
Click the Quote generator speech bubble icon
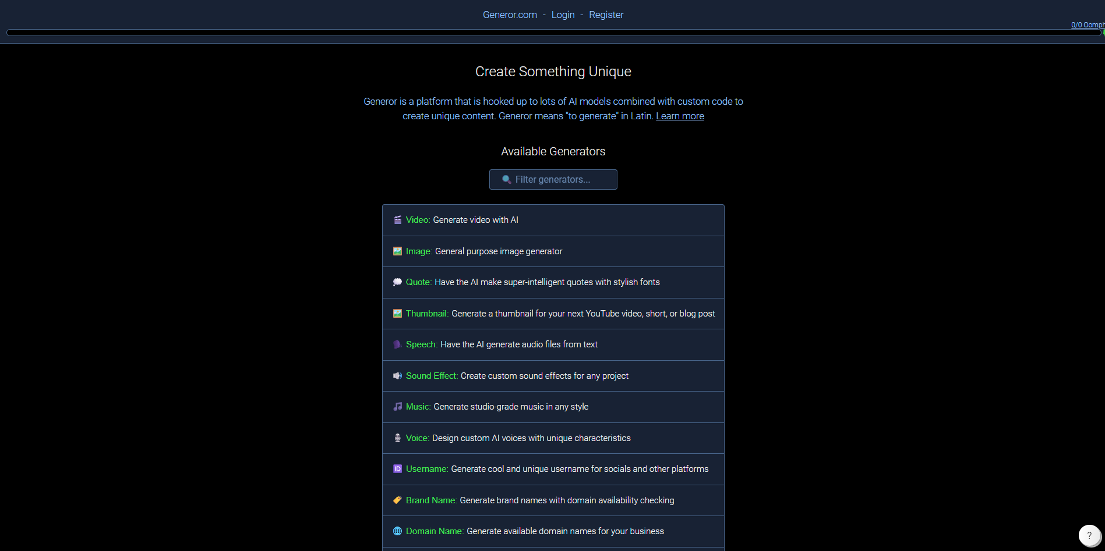pos(397,282)
